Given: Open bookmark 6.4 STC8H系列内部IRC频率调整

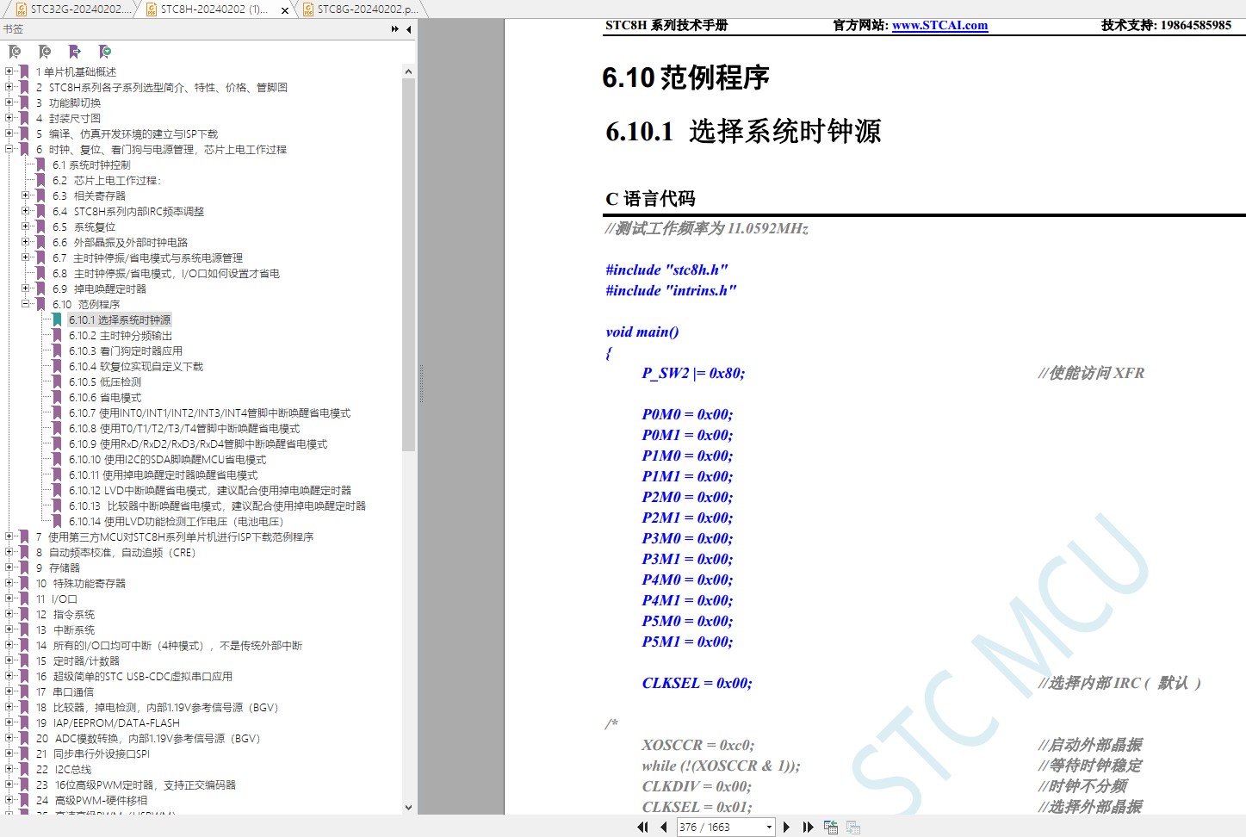Looking at the screenshot, I should coord(127,212).
